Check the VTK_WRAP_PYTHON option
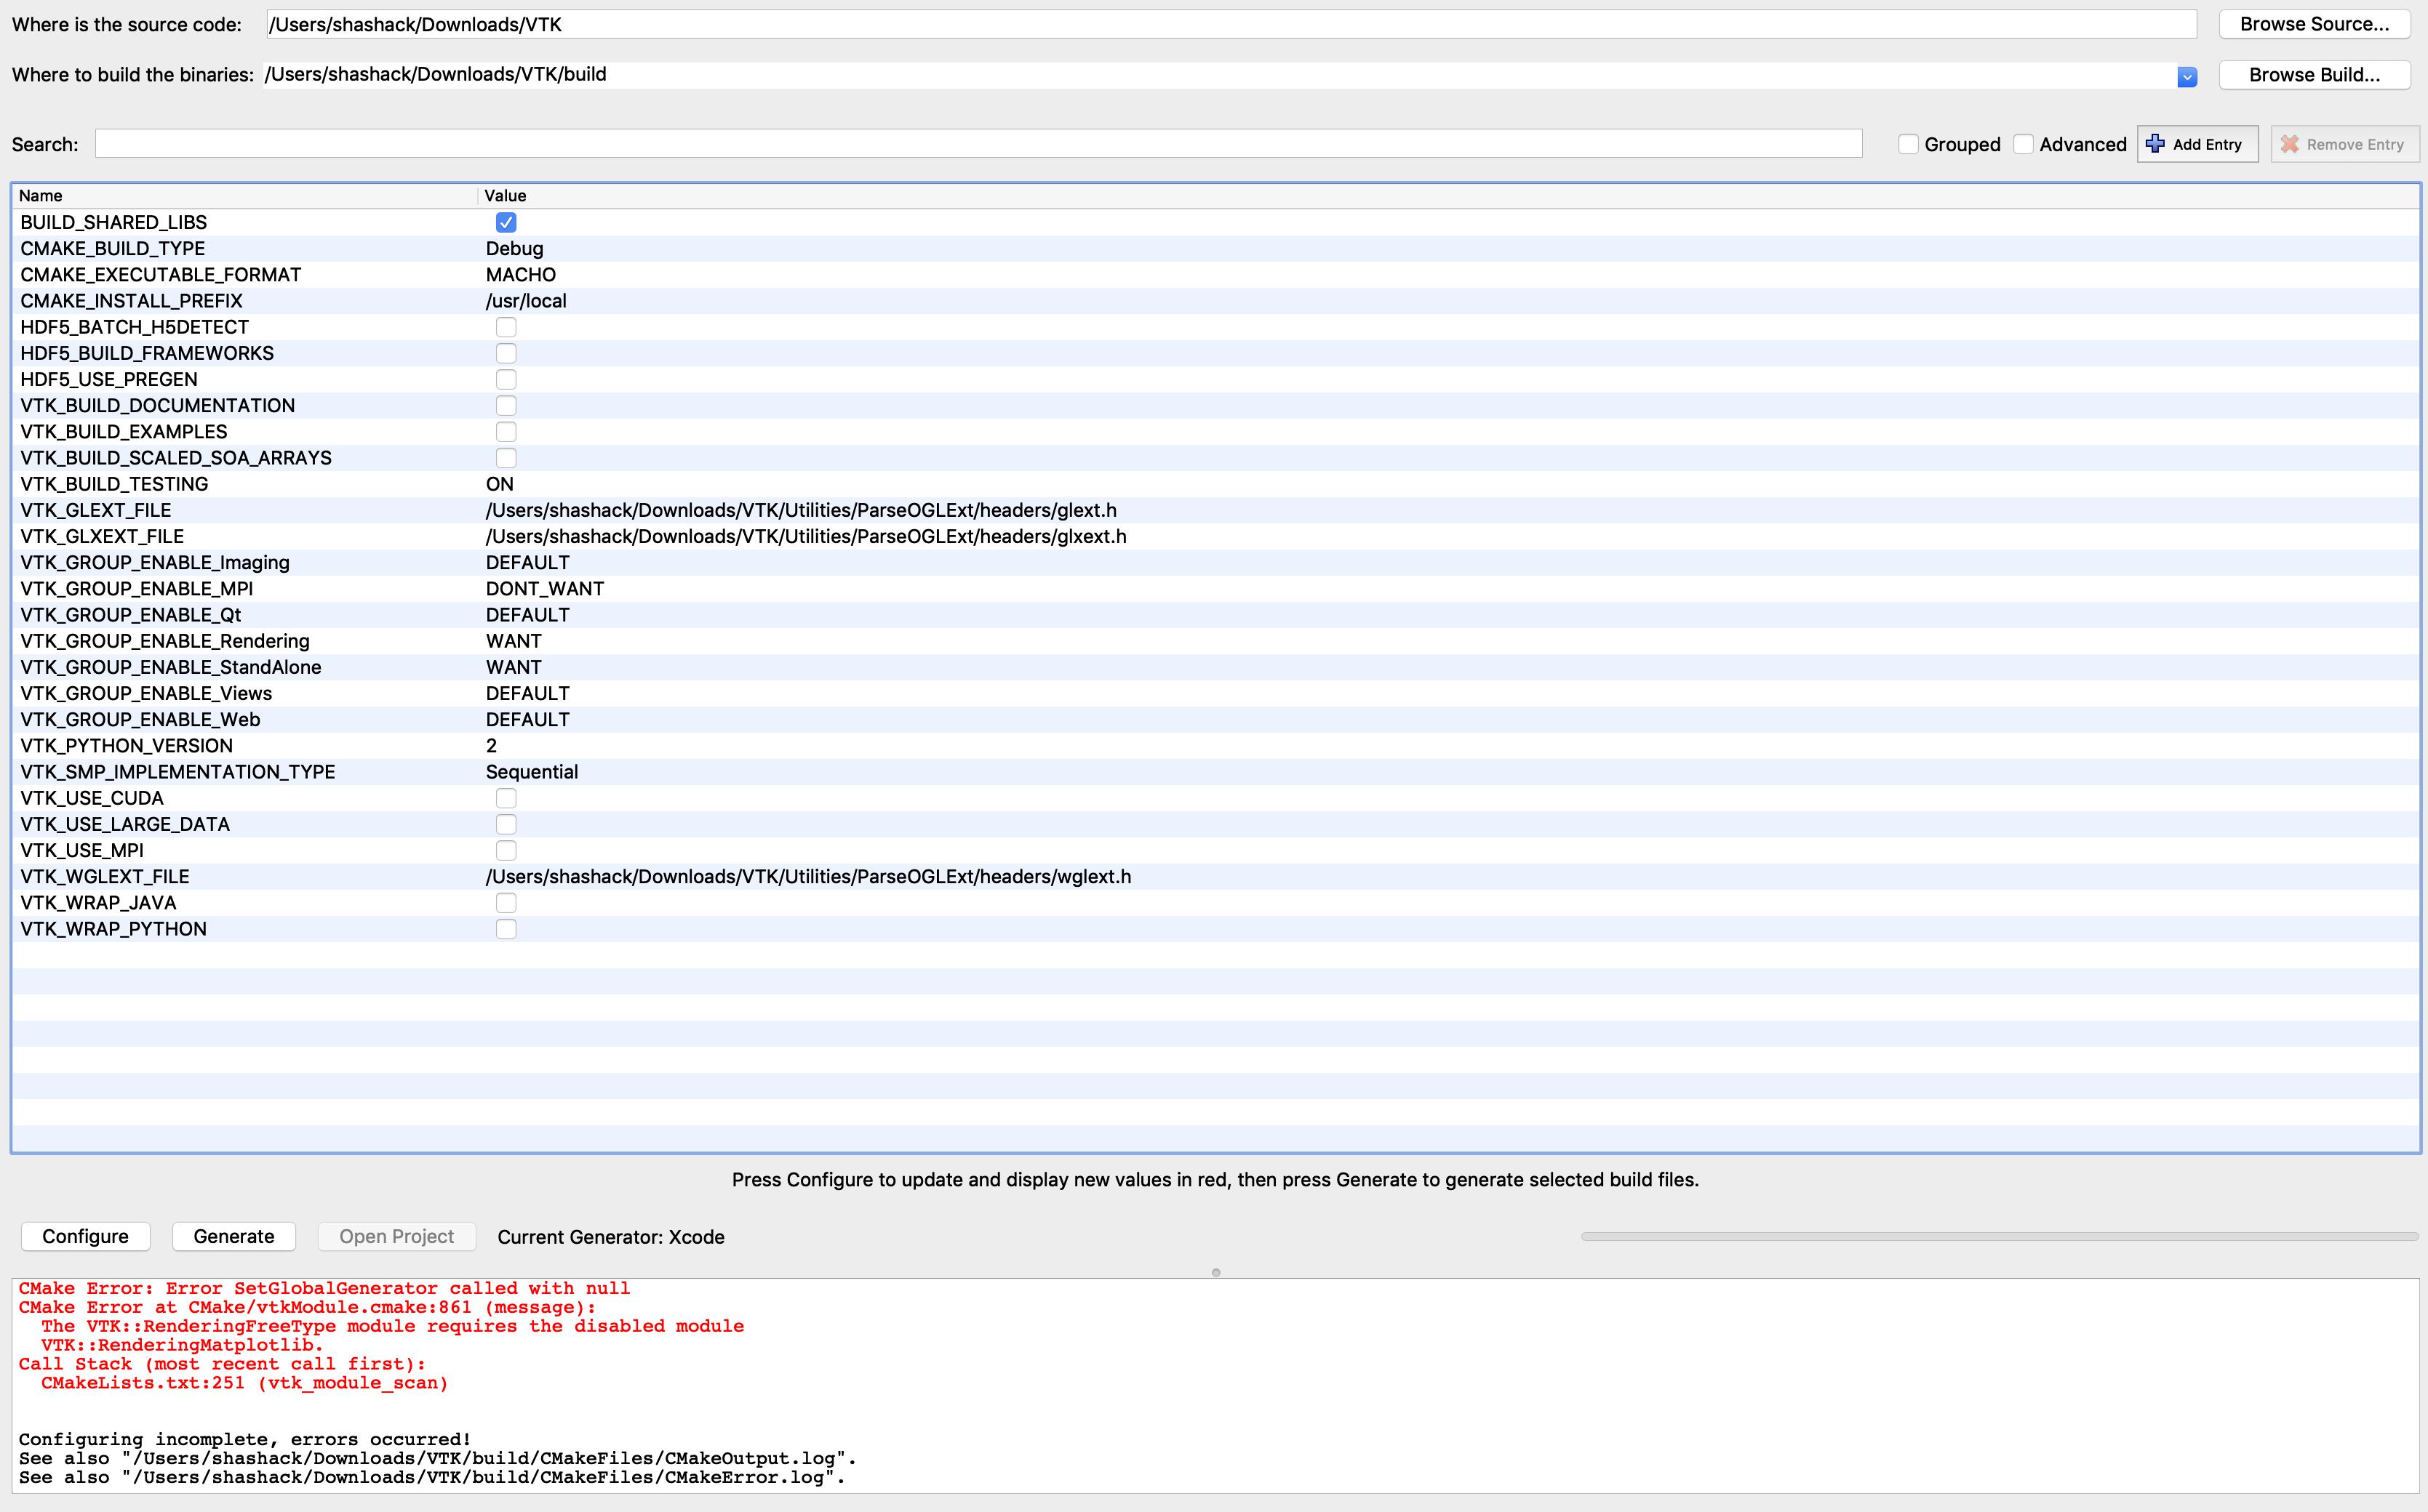 pyautogui.click(x=506, y=929)
